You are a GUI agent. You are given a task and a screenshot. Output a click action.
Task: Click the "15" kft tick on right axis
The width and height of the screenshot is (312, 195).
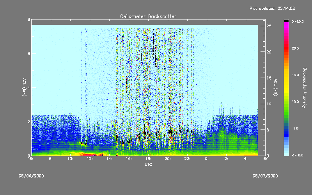[269, 78]
